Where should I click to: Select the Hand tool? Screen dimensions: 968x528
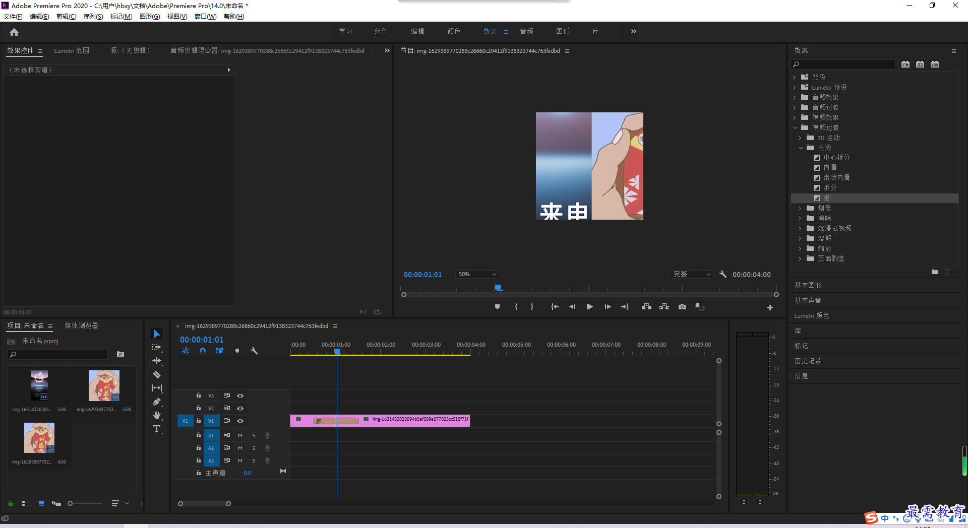157,415
